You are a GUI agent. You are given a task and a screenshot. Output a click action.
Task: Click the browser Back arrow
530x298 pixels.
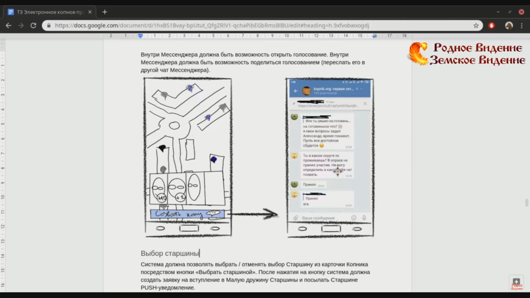pos(9,26)
